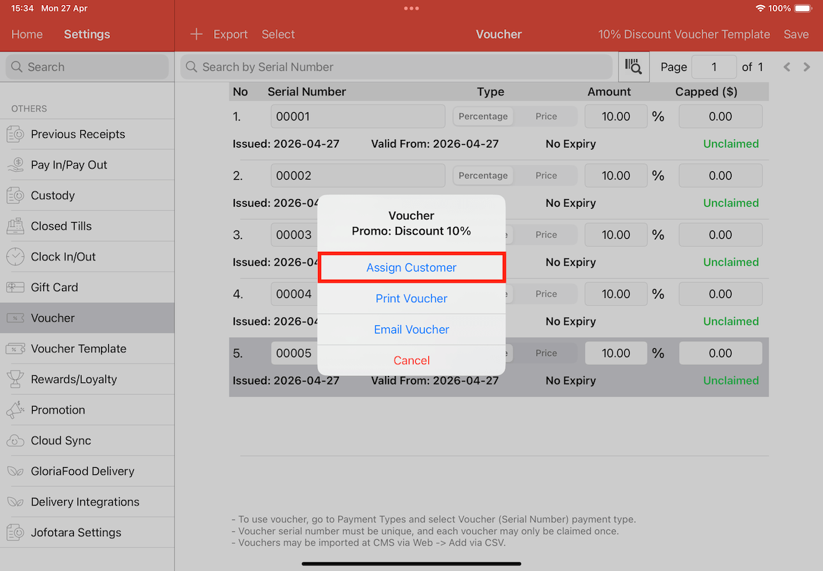Image resolution: width=823 pixels, height=571 pixels.
Task: Focus the sidebar Search field
Action: click(87, 67)
